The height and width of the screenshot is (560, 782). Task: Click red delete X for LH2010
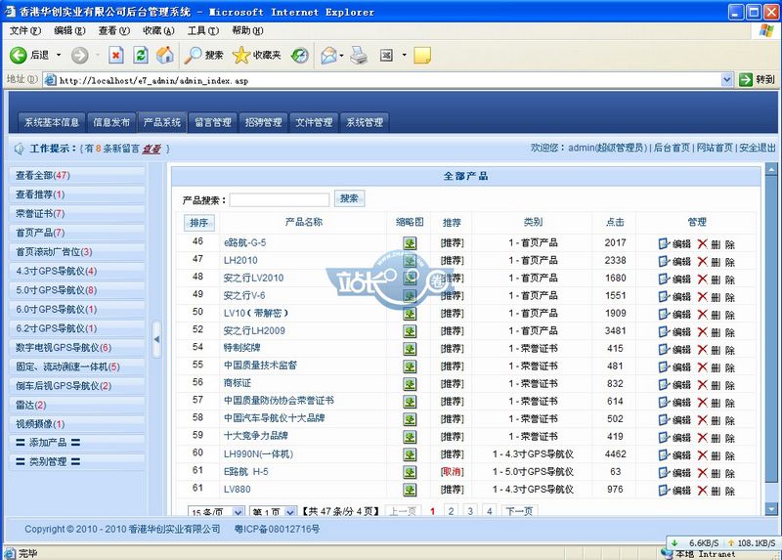702,261
